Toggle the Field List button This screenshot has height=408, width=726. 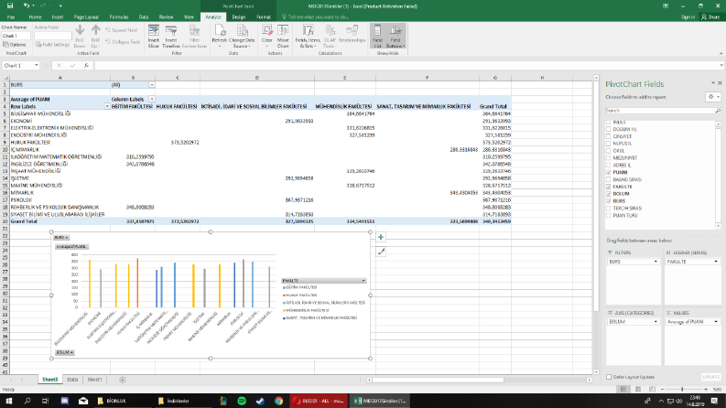click(377, 37)
